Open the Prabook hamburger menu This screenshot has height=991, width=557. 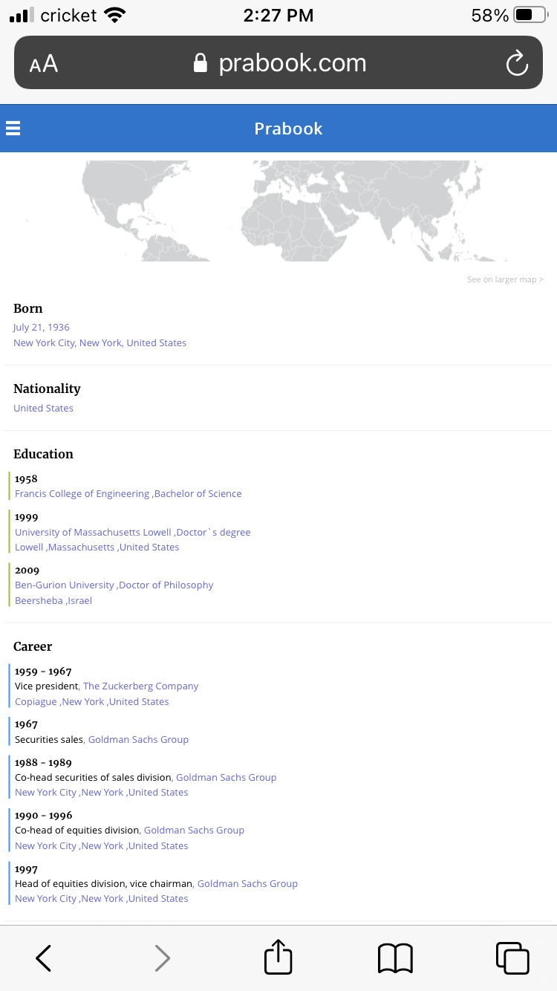point(13,129)
